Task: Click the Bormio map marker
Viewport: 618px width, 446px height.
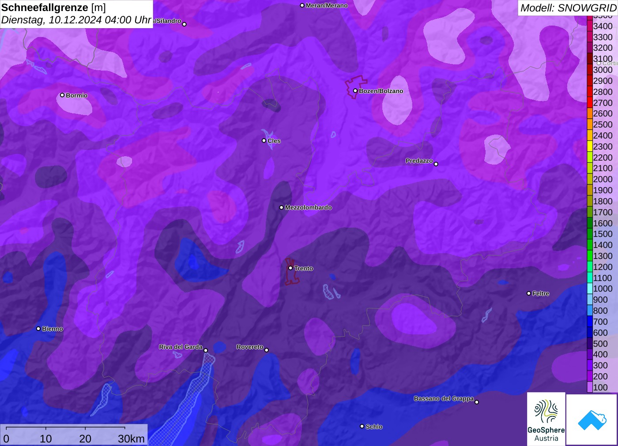Action: pos(62,95)
